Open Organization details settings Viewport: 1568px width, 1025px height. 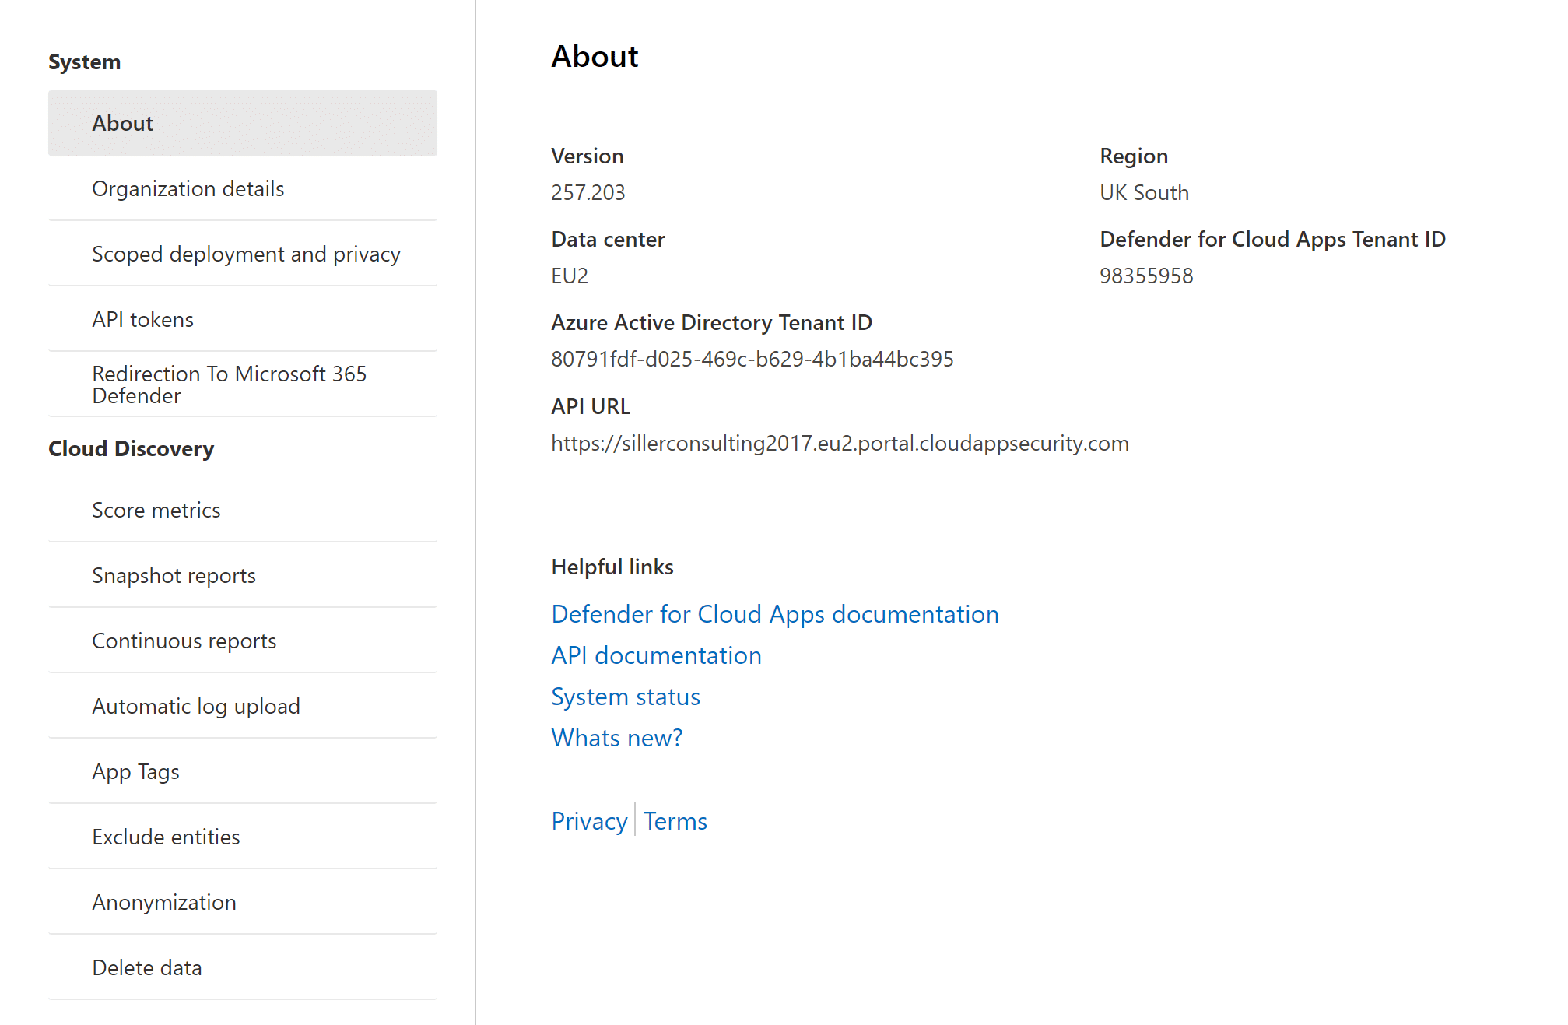(x=190, y=189)
